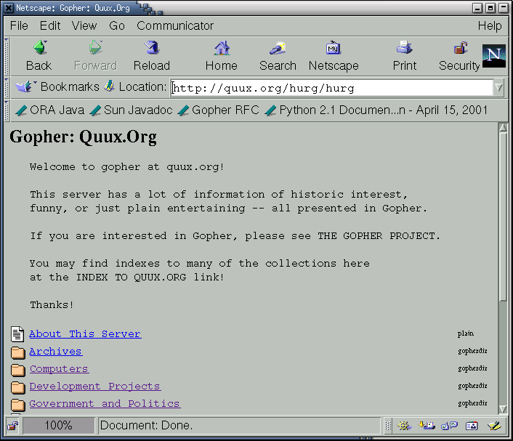Open the View menu

[x=84, y=26]
